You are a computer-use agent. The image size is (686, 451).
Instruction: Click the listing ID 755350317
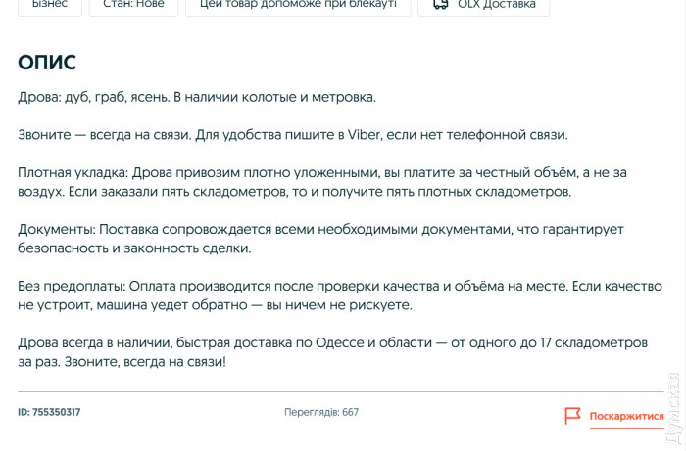[49, 412]
